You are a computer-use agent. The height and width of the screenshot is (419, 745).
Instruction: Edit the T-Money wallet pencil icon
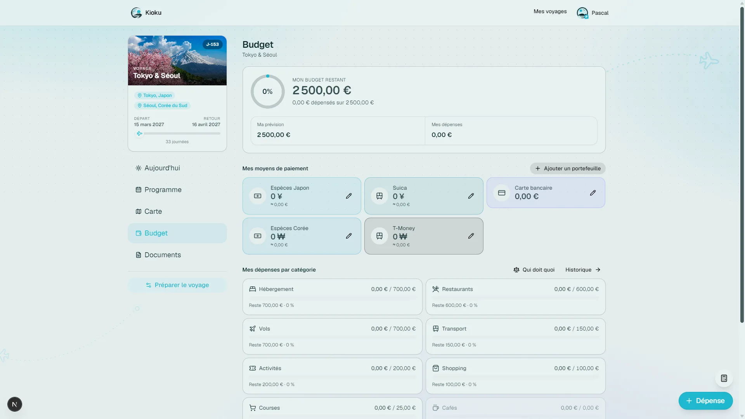pyautogui.click(x=471, y=236)
